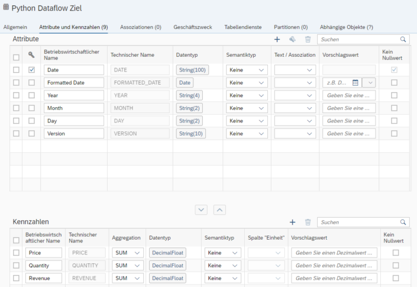Click search magnifier in Kennzahlen search field
This screenshot has width=417, height=287.
(x=403, y=222)
